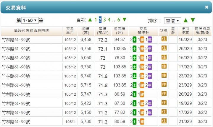Select total price 5,050

pyautogui.click(x=86, y=58)
